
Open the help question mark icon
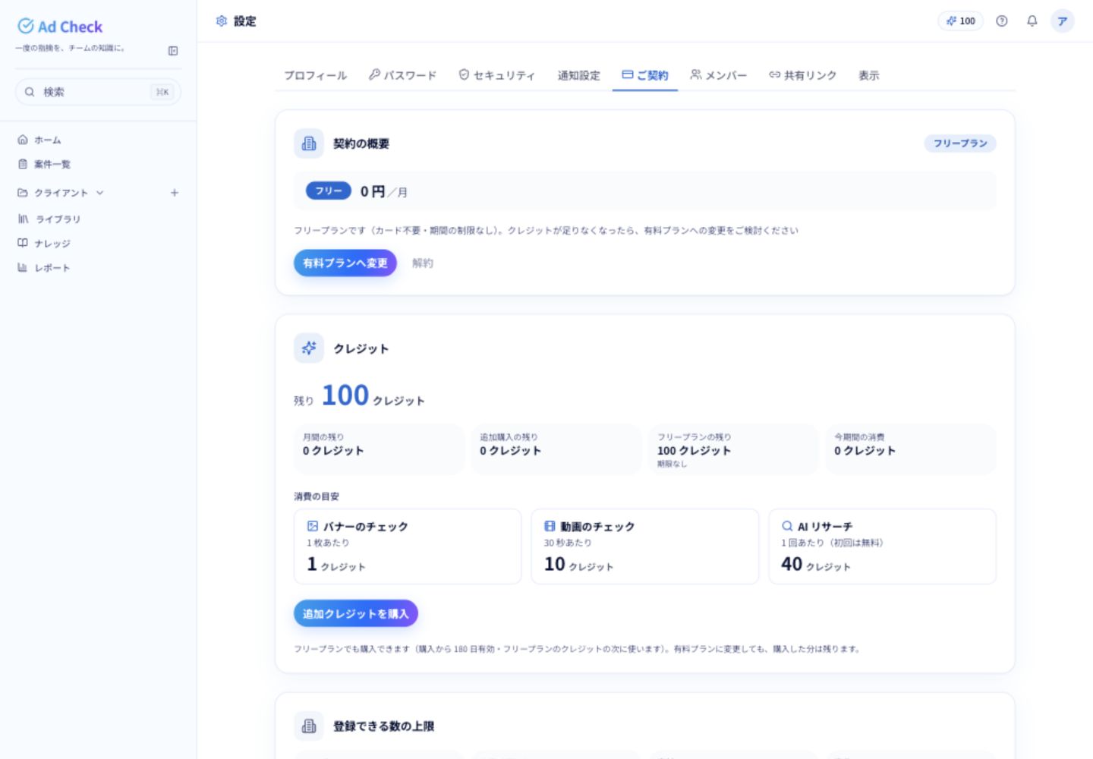[1002, 21]
